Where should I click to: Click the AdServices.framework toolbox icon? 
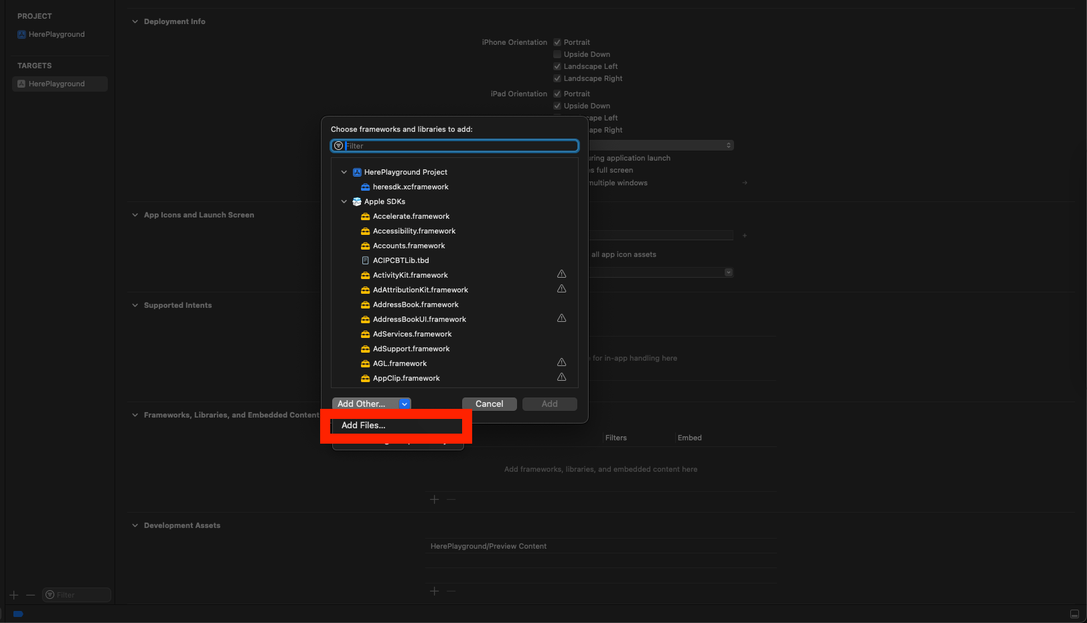tap(365, 334)
